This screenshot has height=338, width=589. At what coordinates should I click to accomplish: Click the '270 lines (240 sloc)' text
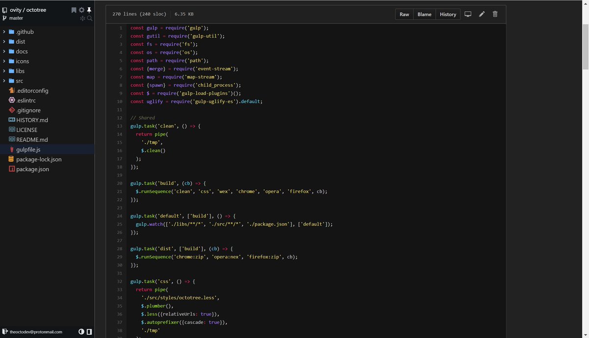click(139, 14)
